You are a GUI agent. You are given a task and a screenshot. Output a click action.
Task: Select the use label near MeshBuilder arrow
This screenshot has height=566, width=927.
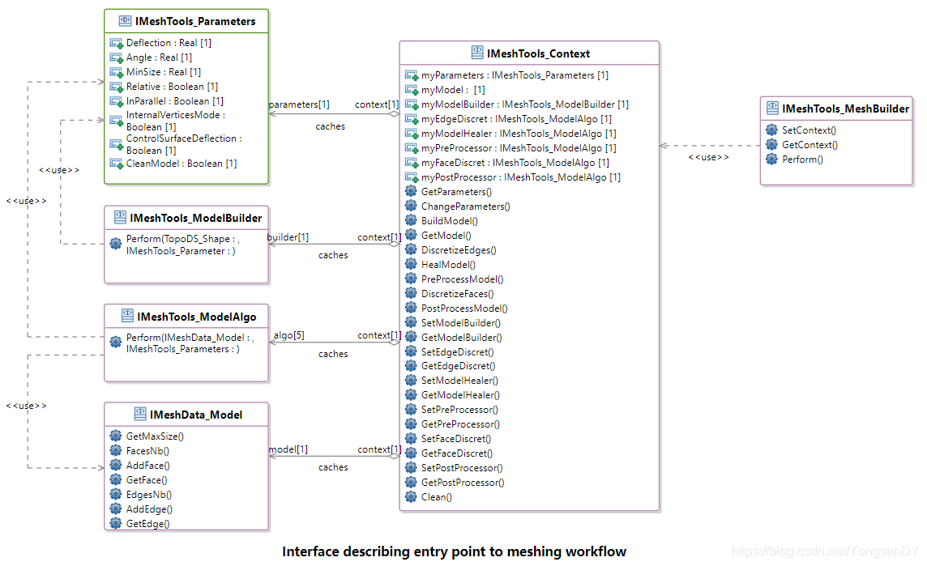[708, 157]
